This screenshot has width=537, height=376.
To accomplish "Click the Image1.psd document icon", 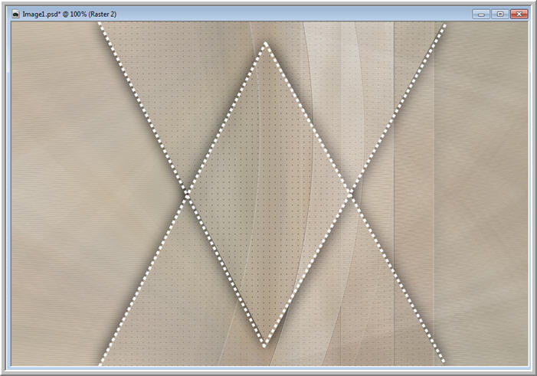I will click(x=16, y=14).
